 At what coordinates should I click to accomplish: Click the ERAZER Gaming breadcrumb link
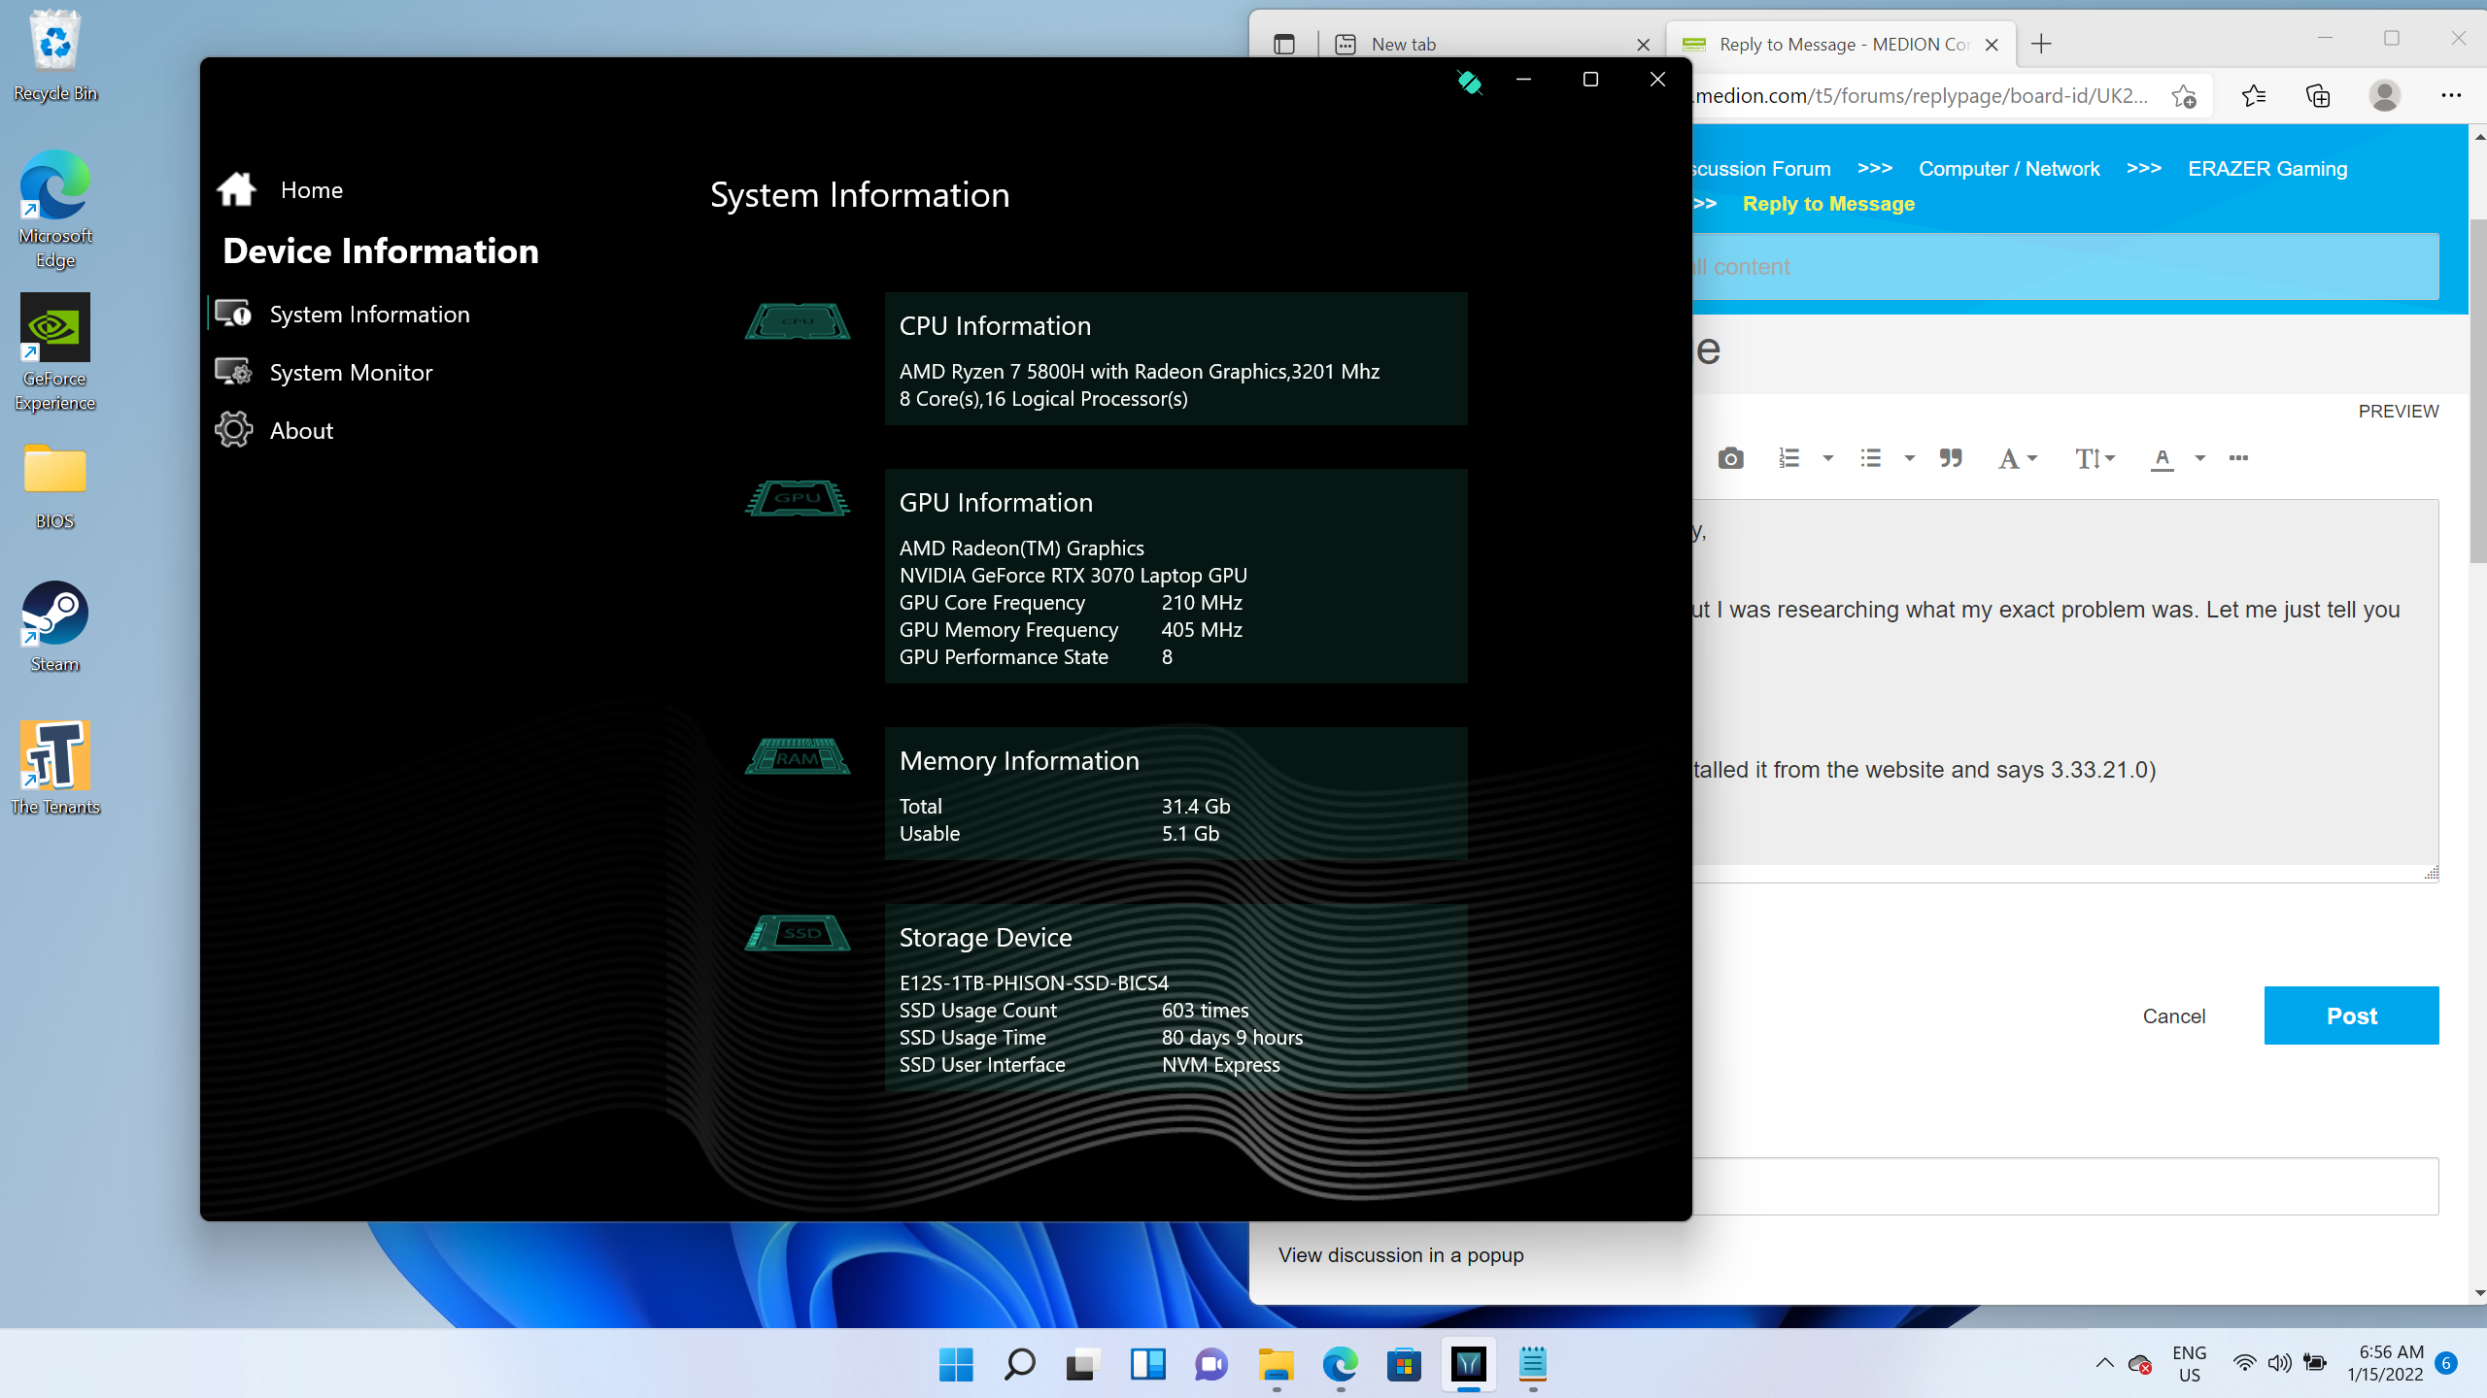tap(2267, 169)
